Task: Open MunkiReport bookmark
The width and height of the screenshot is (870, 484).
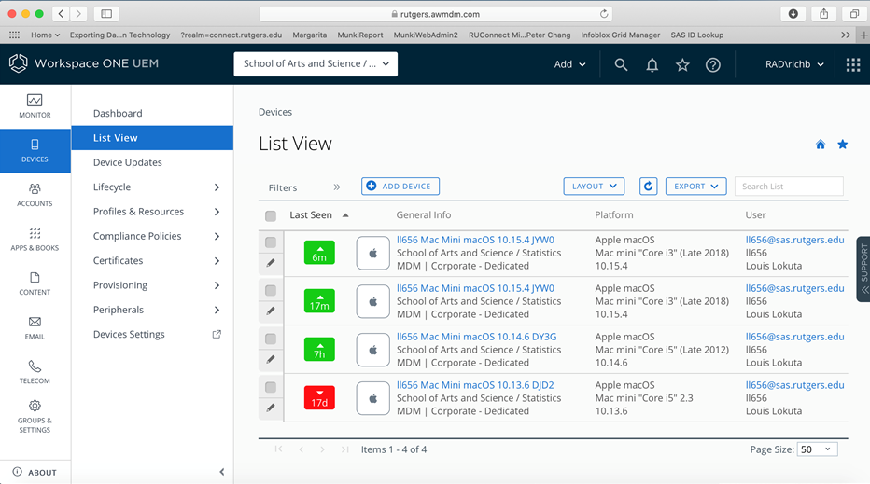Action: pyautogui.click(x=360, y=35)
